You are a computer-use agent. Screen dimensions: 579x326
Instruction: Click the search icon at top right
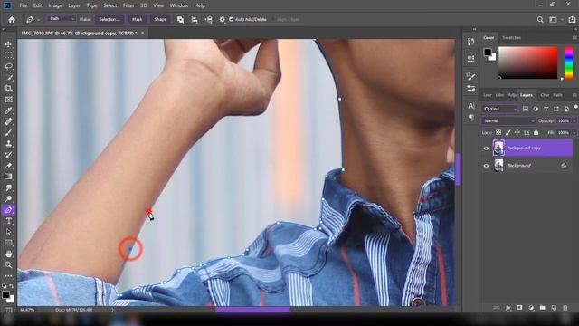540,20
